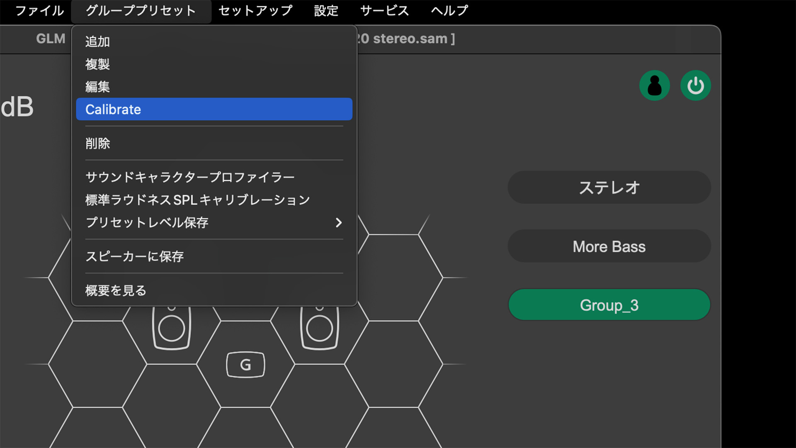Image resolution: width=796 pixels, height=448 pixels.
Task: Select 削除 to delete the preset
Action: tap(97, 143)
